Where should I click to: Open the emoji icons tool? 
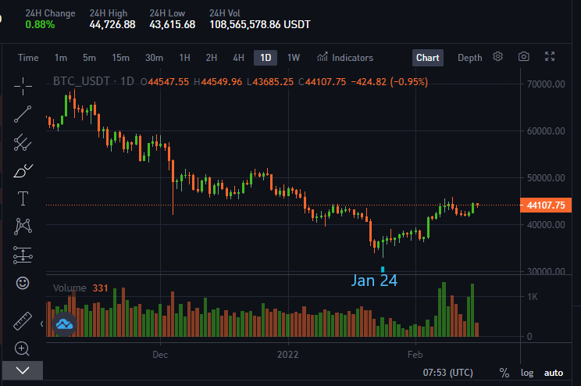click(x=23, y=283)
